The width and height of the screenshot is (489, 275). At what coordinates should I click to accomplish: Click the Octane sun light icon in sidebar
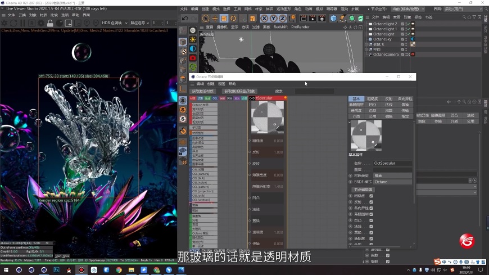pos(193,39)
